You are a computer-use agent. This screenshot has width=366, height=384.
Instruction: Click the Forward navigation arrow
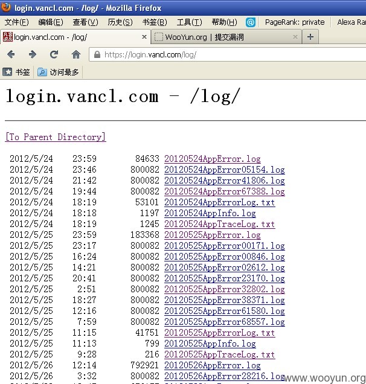click(33, 54)
